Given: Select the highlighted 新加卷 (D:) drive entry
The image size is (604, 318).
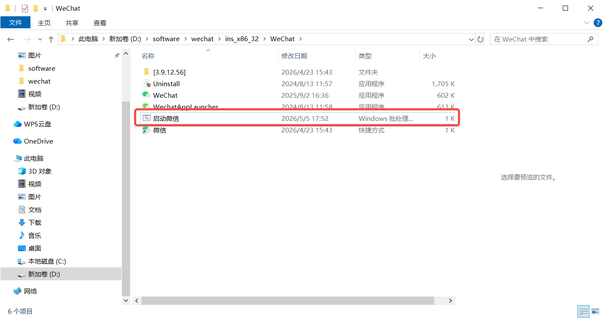Looking at the screenshot, I should point(61,274).
